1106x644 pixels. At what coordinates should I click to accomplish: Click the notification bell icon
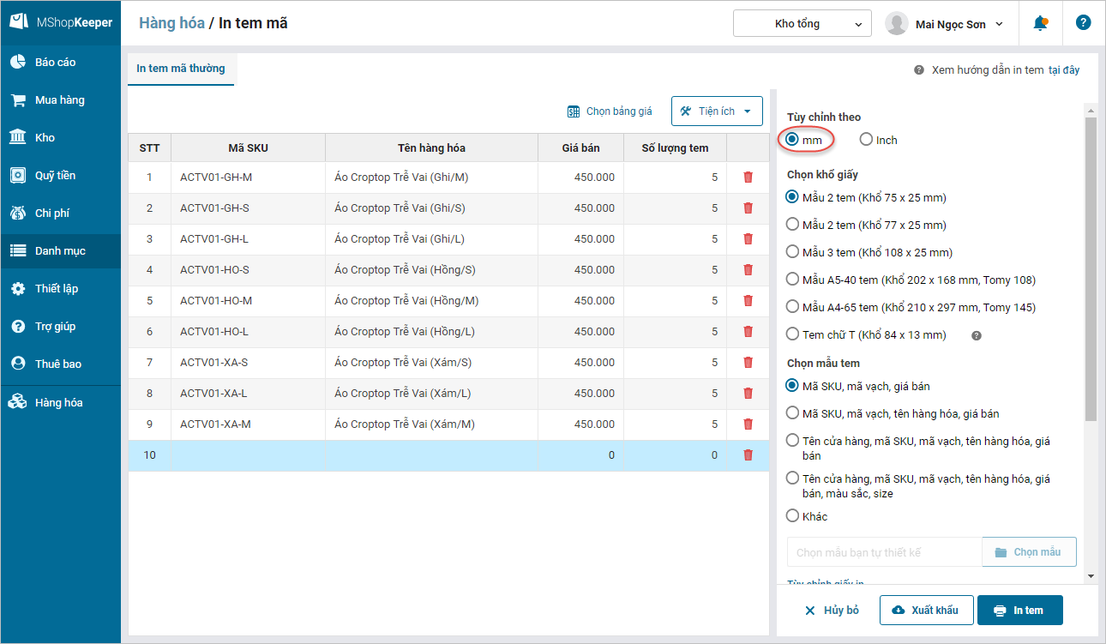(1040, 23)
